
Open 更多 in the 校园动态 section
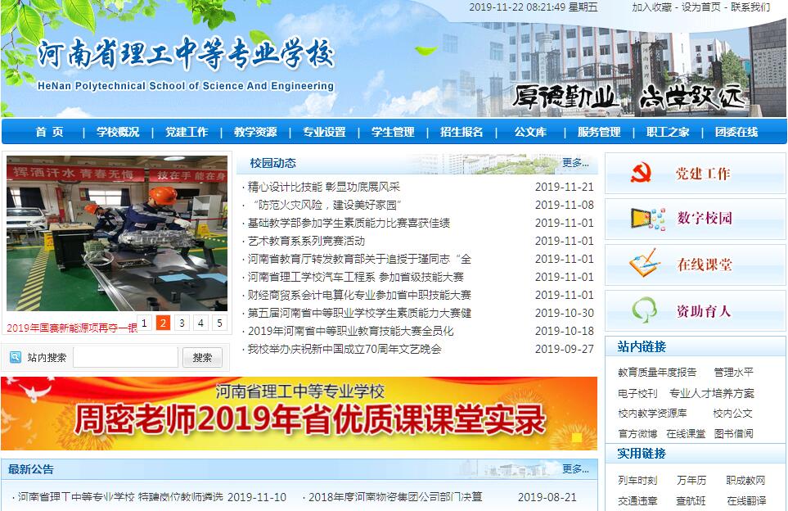(575, 163)
